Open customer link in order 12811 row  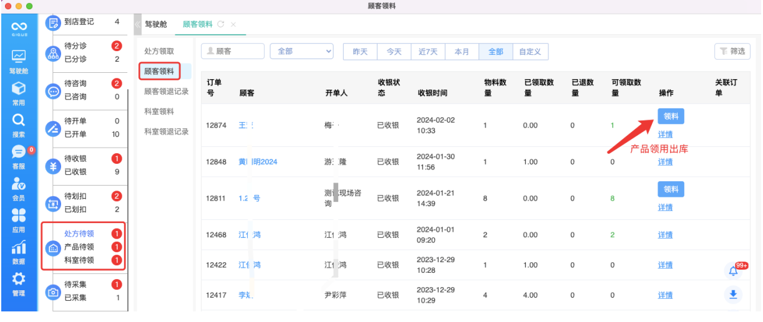coord(250,199)
